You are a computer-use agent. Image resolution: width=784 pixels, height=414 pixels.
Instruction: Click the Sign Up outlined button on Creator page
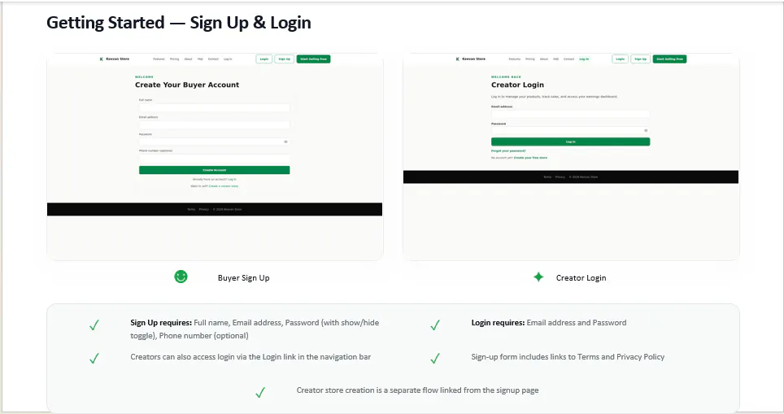pos(641,59)
